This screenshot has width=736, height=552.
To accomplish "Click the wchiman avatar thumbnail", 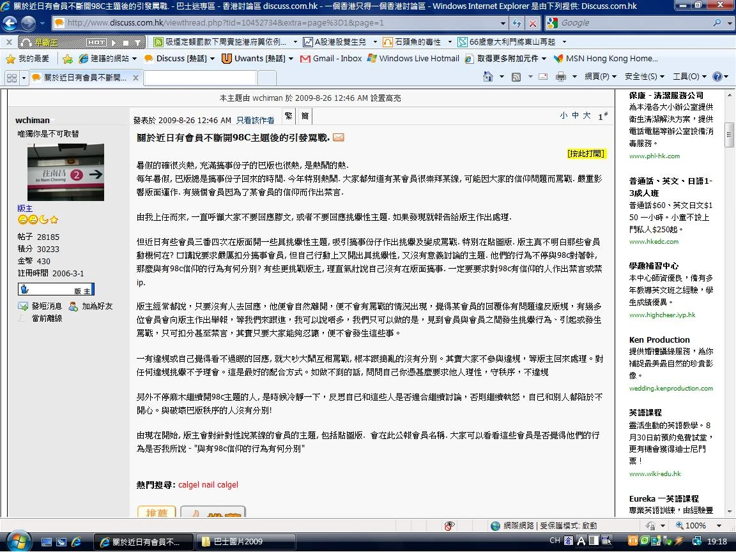I will tap(66, 172).
